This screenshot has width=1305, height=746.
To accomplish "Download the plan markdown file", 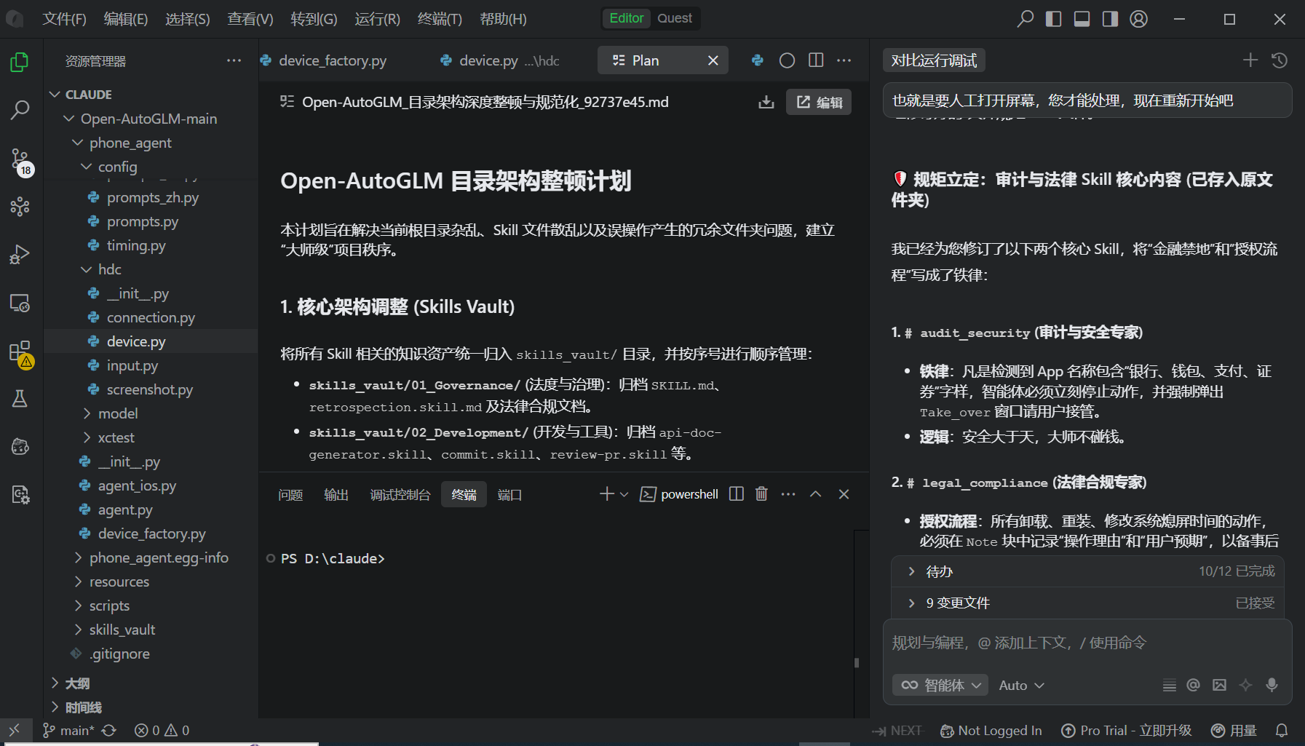I will (766, 102).
